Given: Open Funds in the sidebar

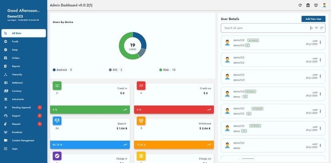Looking at the screenshot, I should pos(15,41).
